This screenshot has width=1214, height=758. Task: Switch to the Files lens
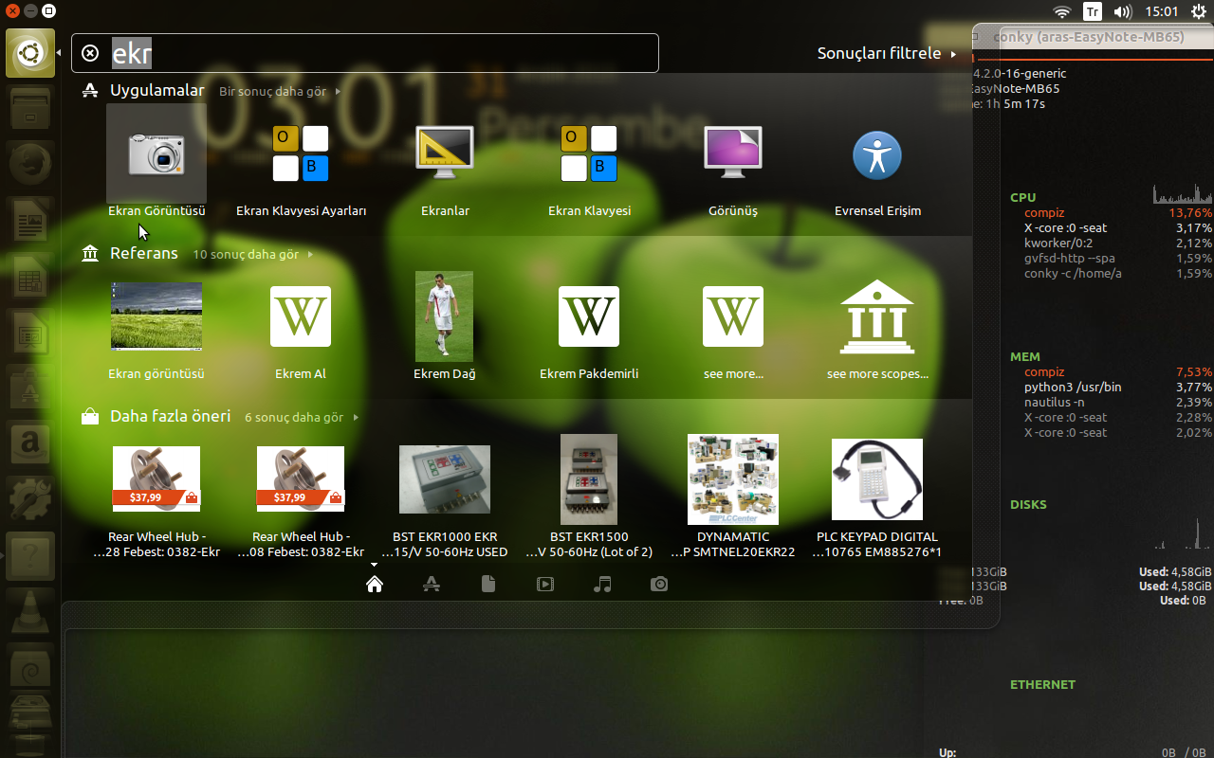coord(488,584)
